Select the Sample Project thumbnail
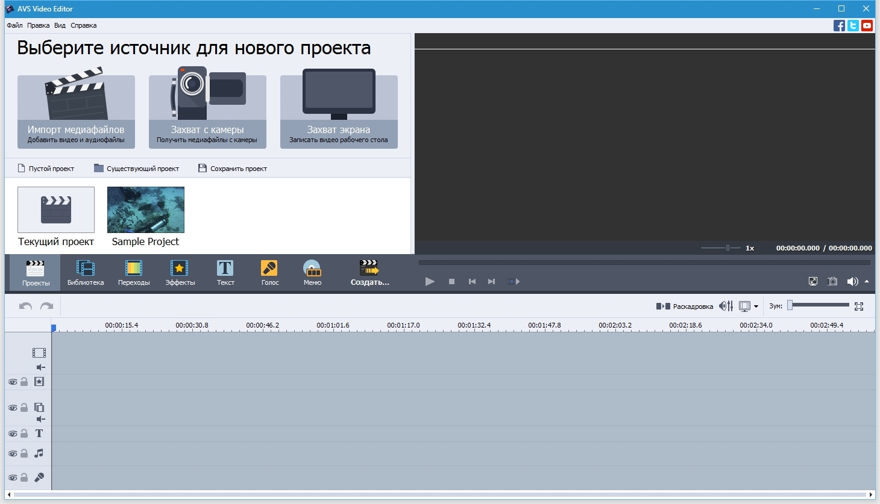The height and width of the screenshot is (504, 880). [146, 210]
